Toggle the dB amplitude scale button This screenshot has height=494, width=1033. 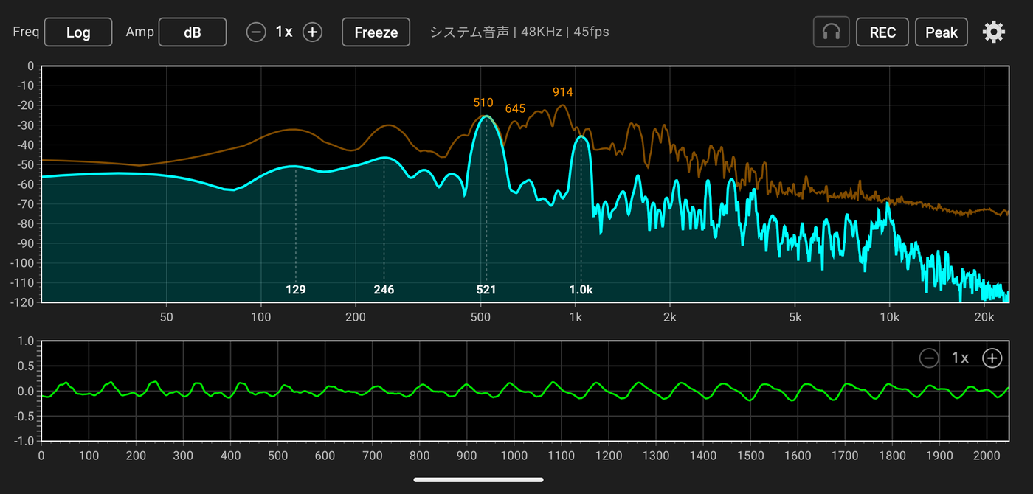193,32
